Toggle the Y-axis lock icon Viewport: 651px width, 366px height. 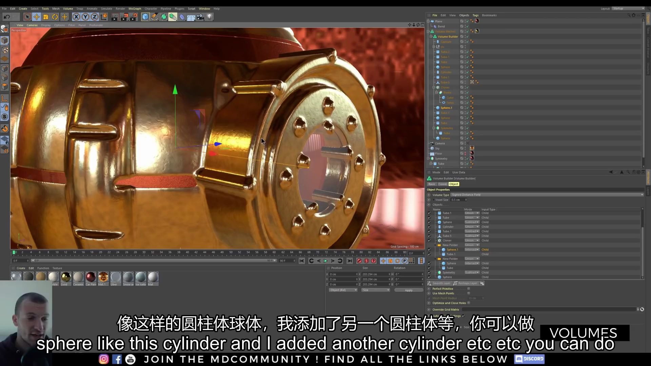point(85,16)
